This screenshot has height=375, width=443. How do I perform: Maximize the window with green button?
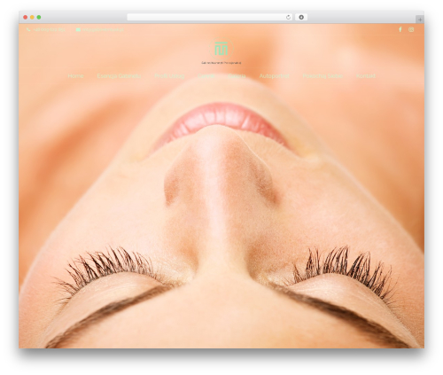(39, 18)
